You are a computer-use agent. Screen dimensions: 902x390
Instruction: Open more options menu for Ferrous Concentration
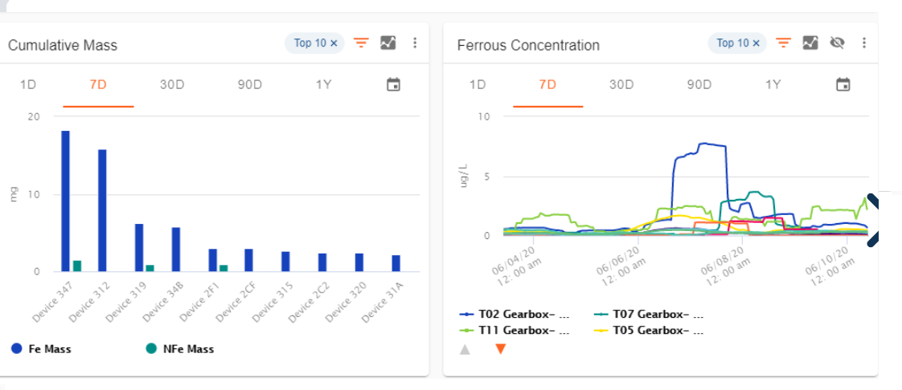pyautogui.click(x=864, y=43)
